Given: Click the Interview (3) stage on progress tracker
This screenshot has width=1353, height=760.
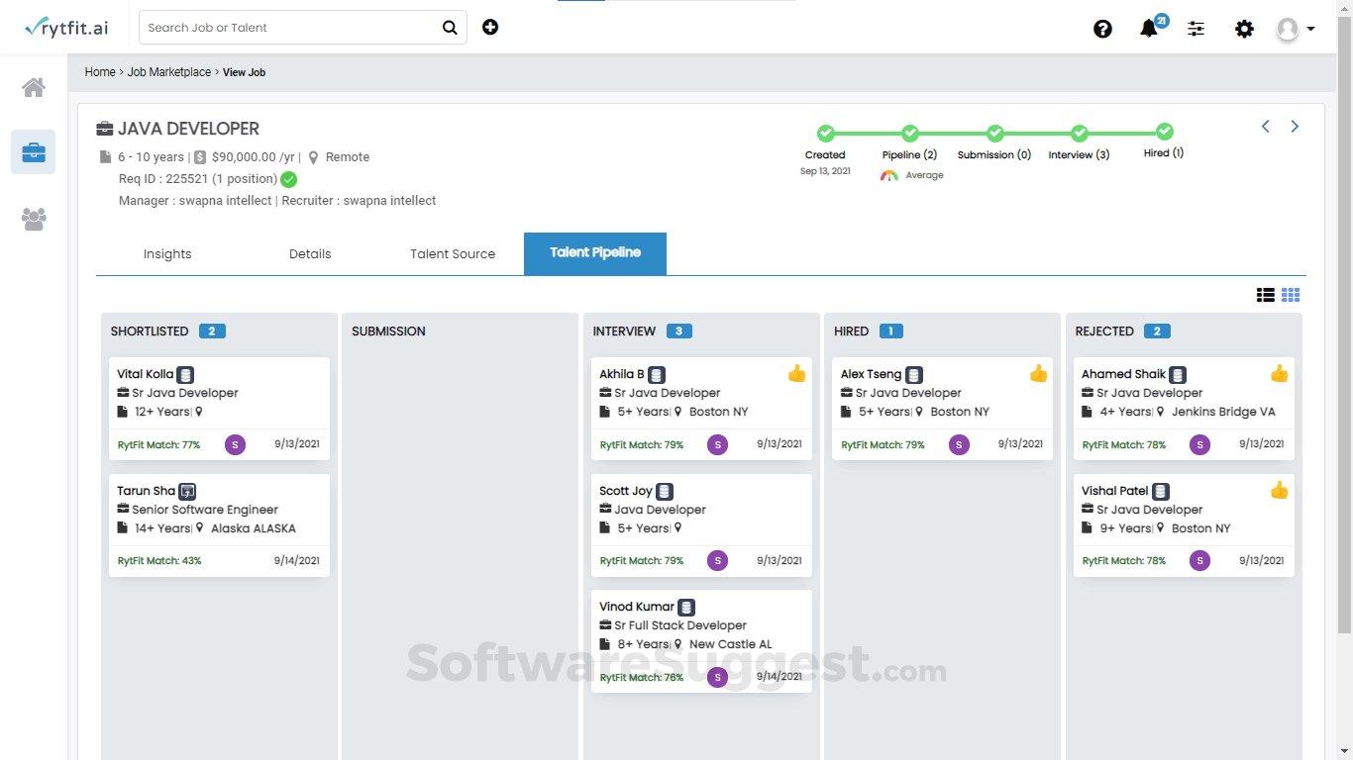Looking at the screenshot, I should 1080,142.
